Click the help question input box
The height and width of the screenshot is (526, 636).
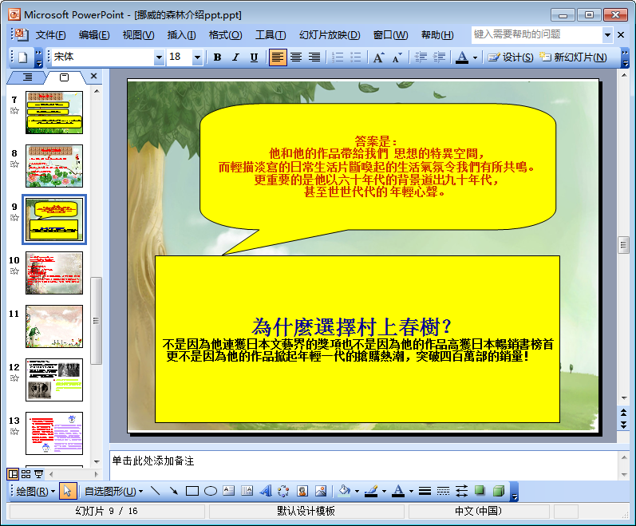point(536,34)
